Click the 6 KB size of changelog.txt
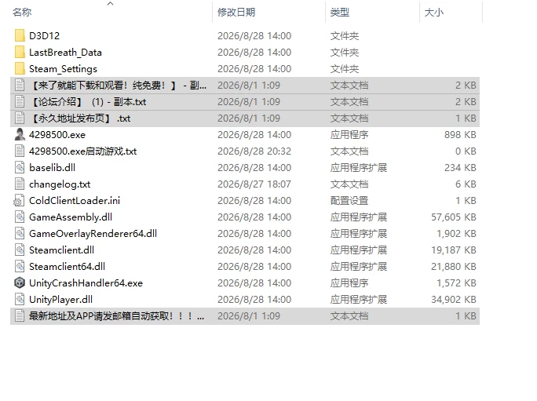This screenshot has width=537, height=401. point(466,184)
